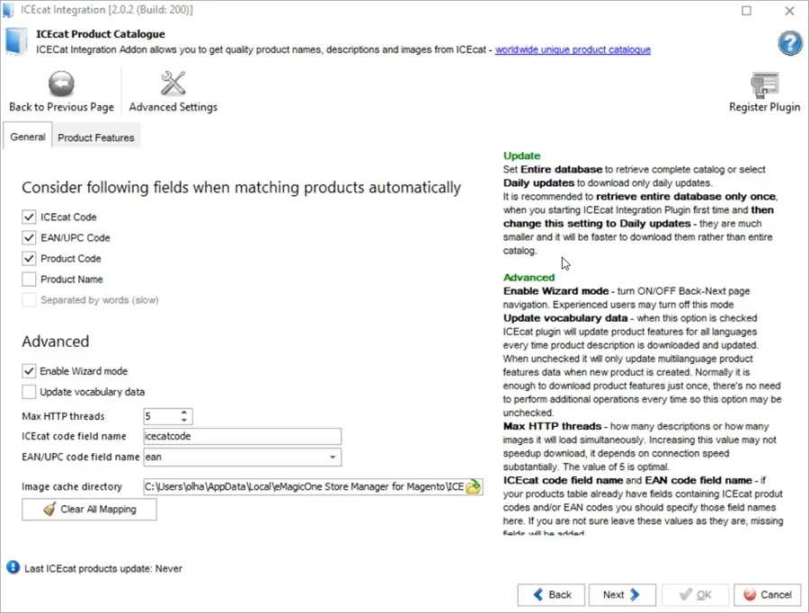Viewport: 809px width, 613px height.
Task: Increase Max HTTP threads with up arrow
Action: click(x=184, y=413)
